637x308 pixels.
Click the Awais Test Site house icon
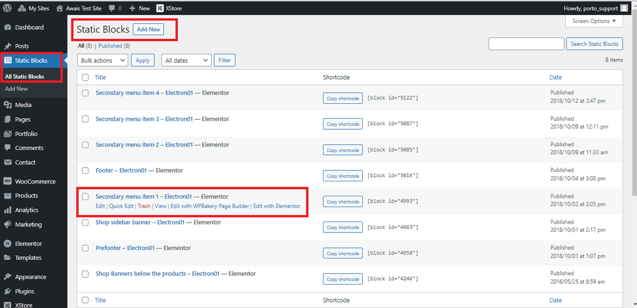click(60, 8)
